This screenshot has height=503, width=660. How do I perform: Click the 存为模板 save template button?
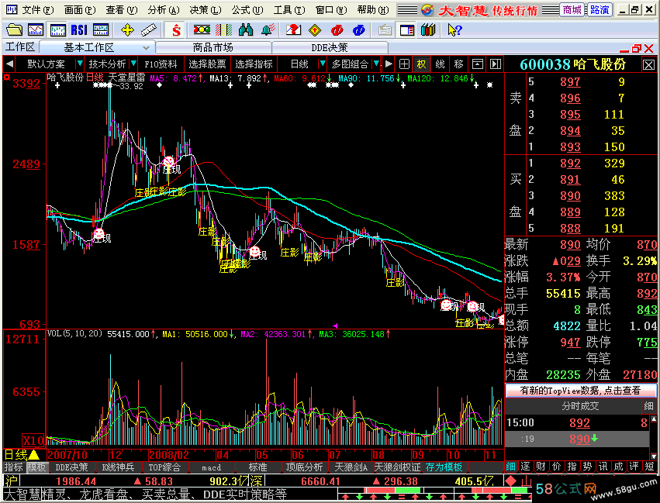click(x=444, y=467)
